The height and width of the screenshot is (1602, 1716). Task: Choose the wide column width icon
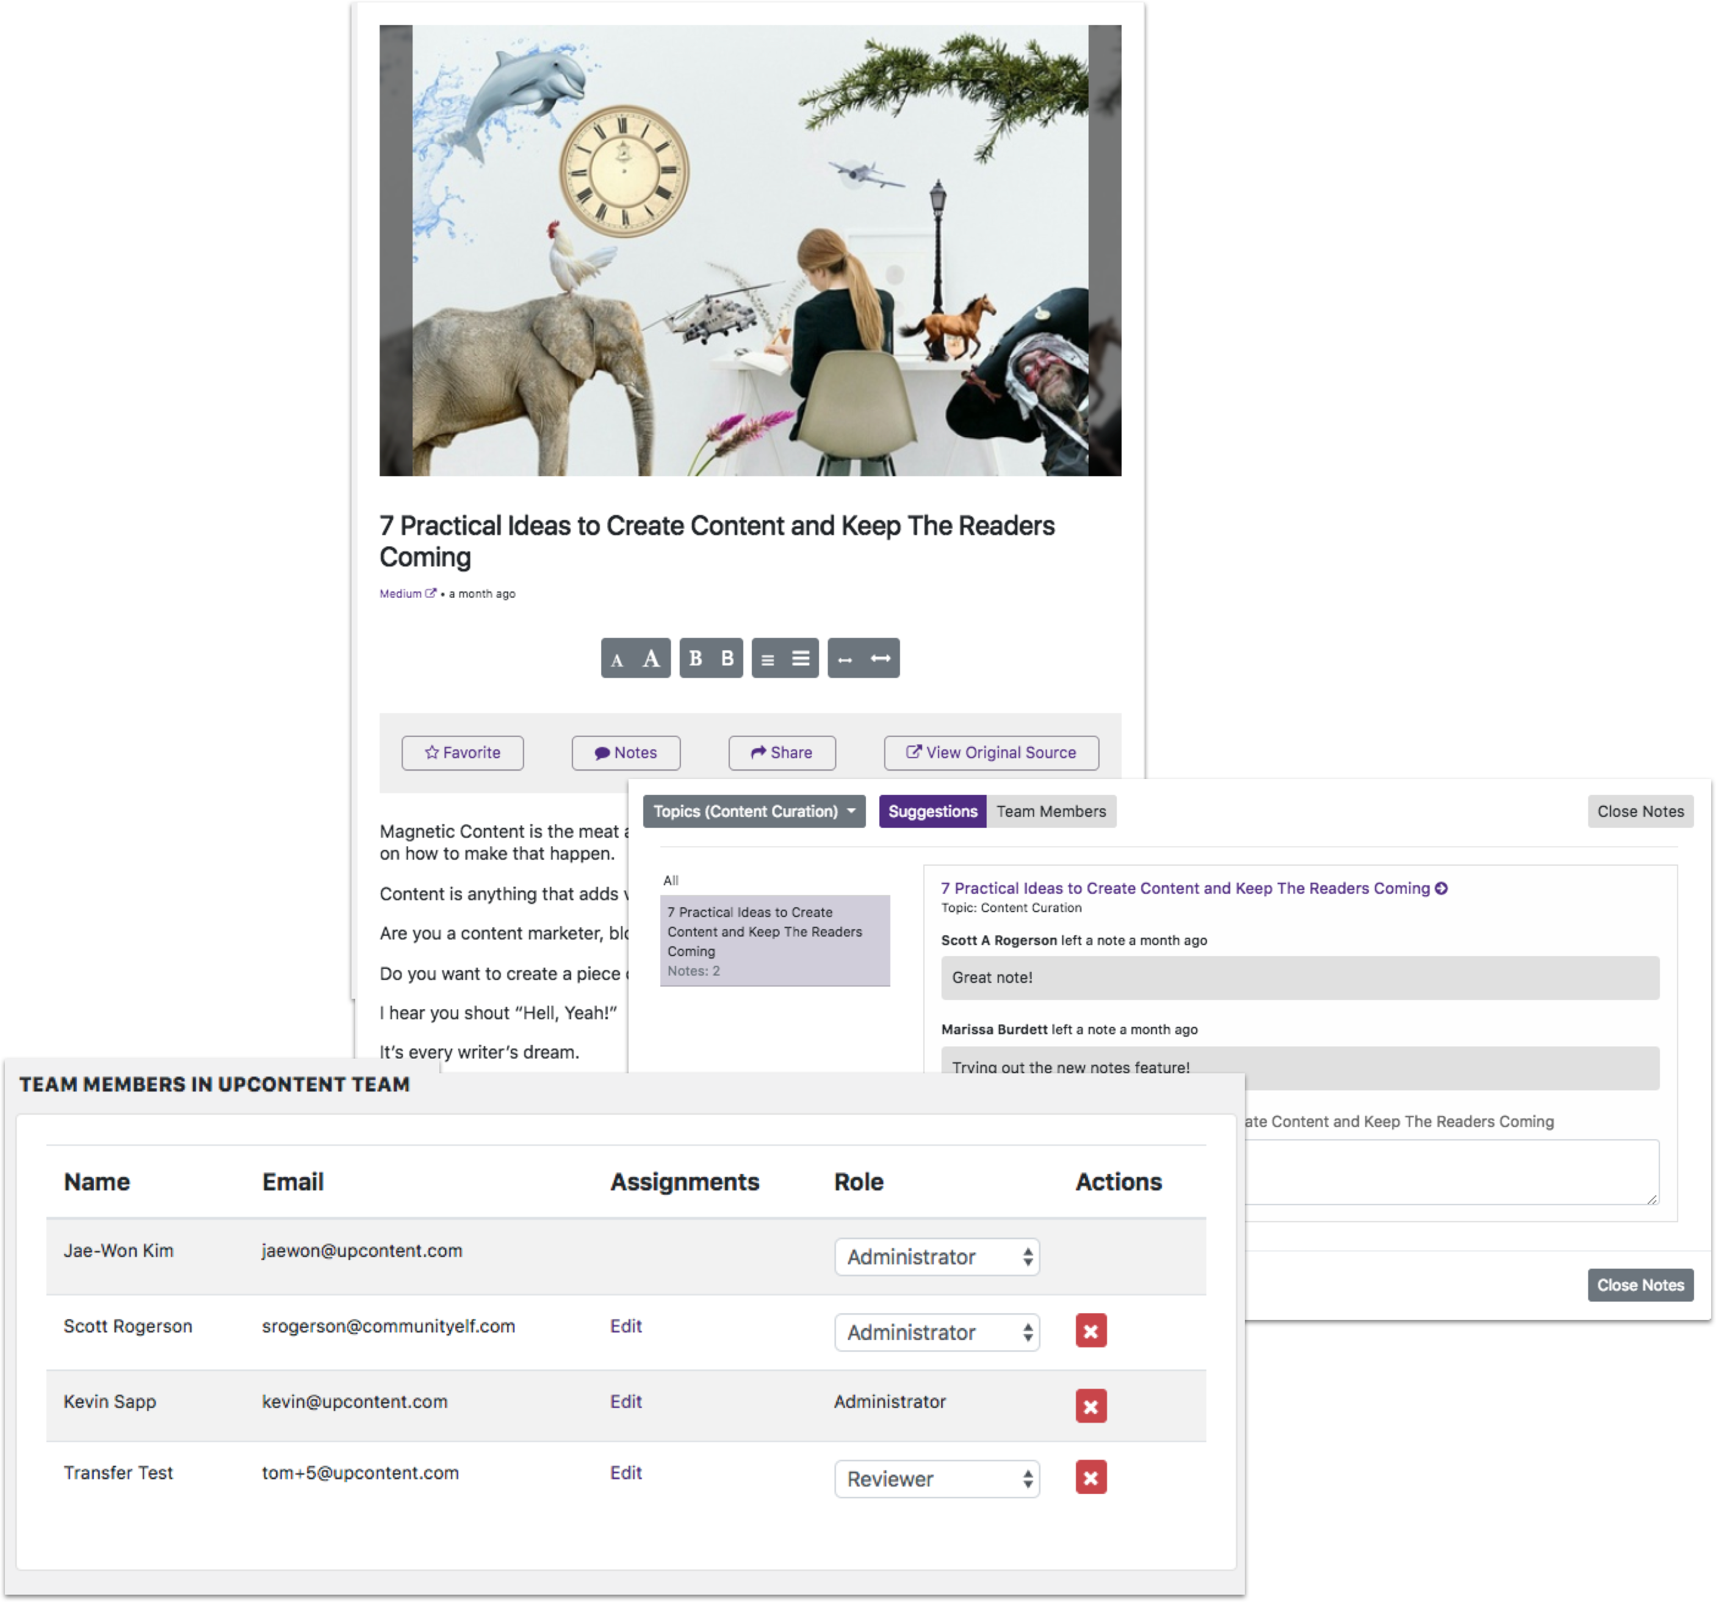(881, 658)
